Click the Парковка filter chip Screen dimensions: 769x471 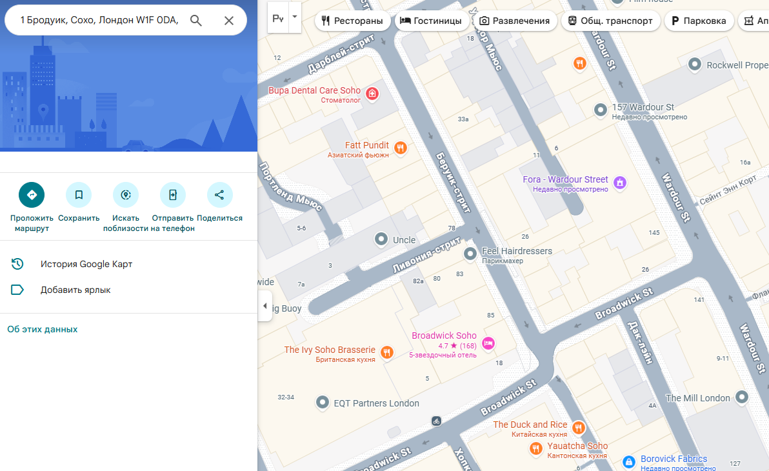(x=699, y=21)
